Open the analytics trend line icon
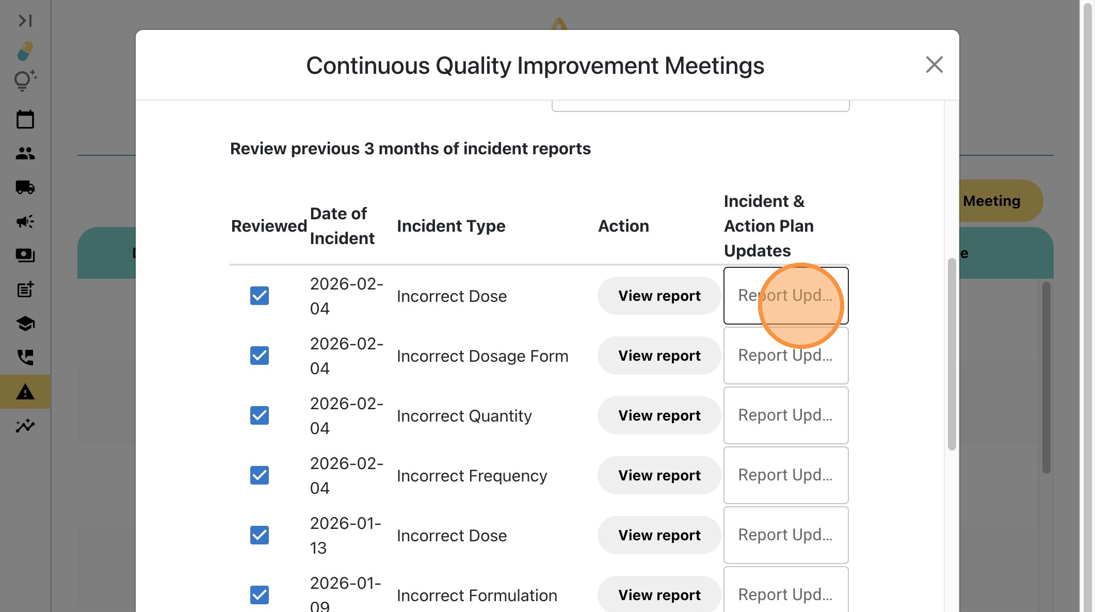 pyautogui.click(x=25, y=426)
